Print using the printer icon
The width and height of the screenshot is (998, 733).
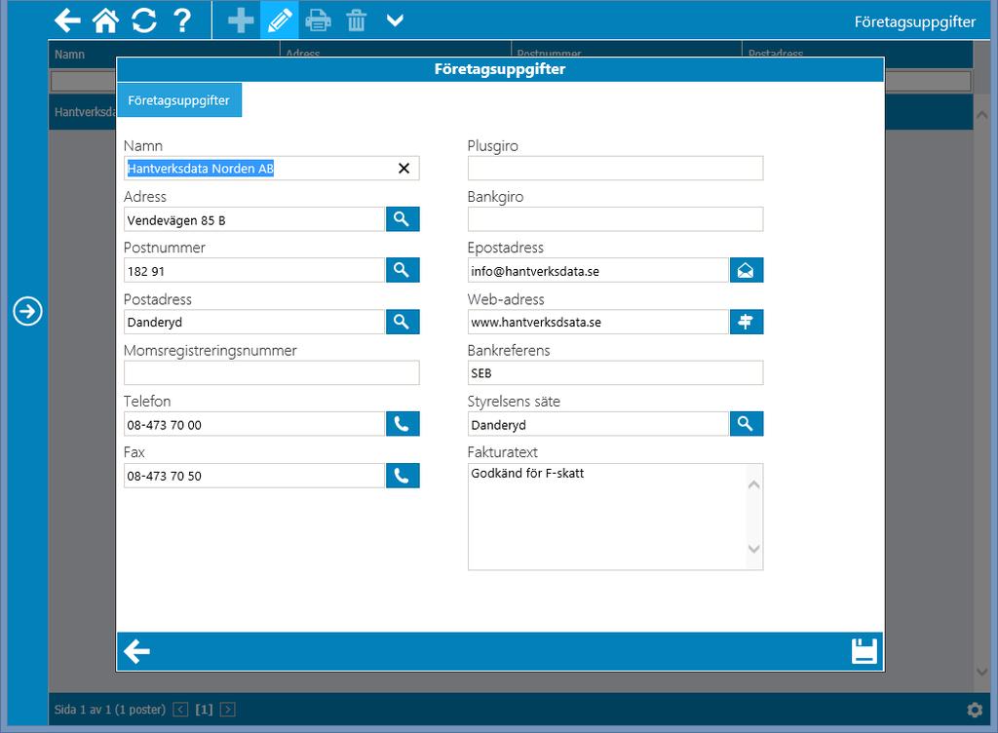[318, 20]
